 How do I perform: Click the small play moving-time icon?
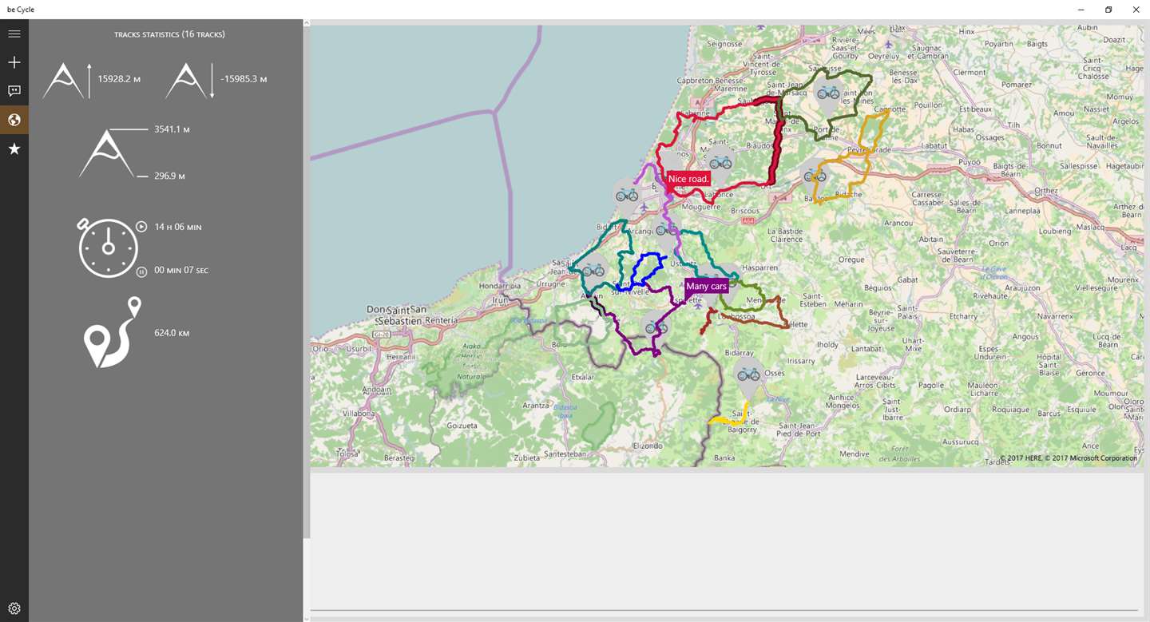[x=141, y=227]
